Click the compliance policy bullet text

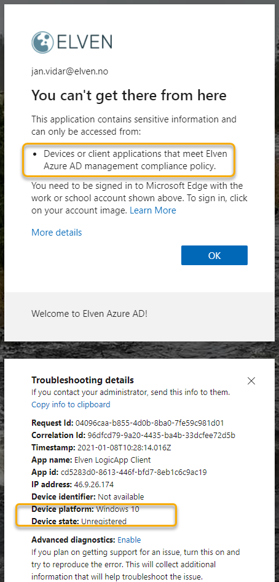pos(135,160)
